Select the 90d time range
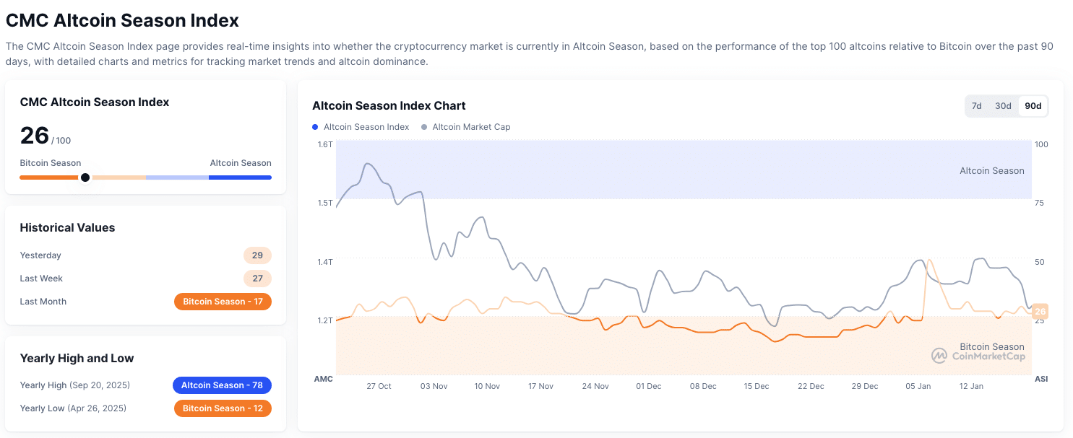 point(1032,105)
